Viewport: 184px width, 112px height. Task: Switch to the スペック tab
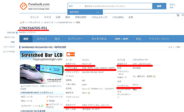41,39
